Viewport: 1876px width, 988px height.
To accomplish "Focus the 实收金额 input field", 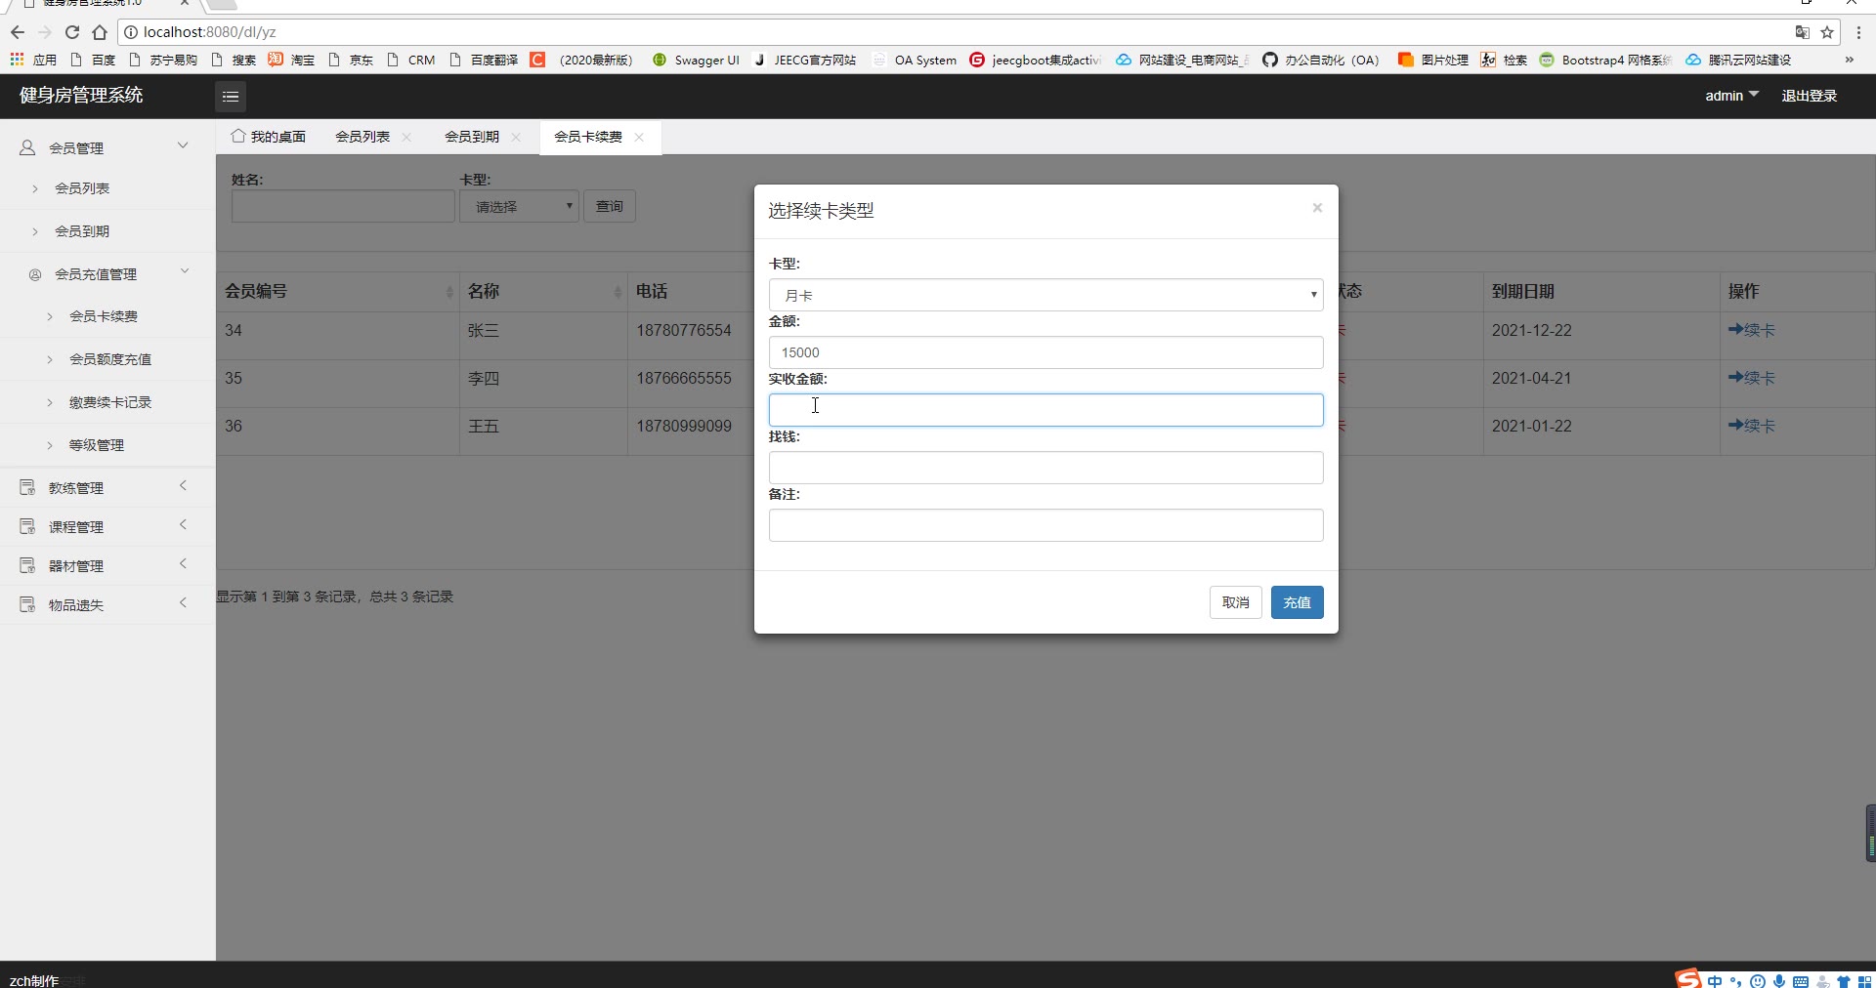I will click(1045, 410).
